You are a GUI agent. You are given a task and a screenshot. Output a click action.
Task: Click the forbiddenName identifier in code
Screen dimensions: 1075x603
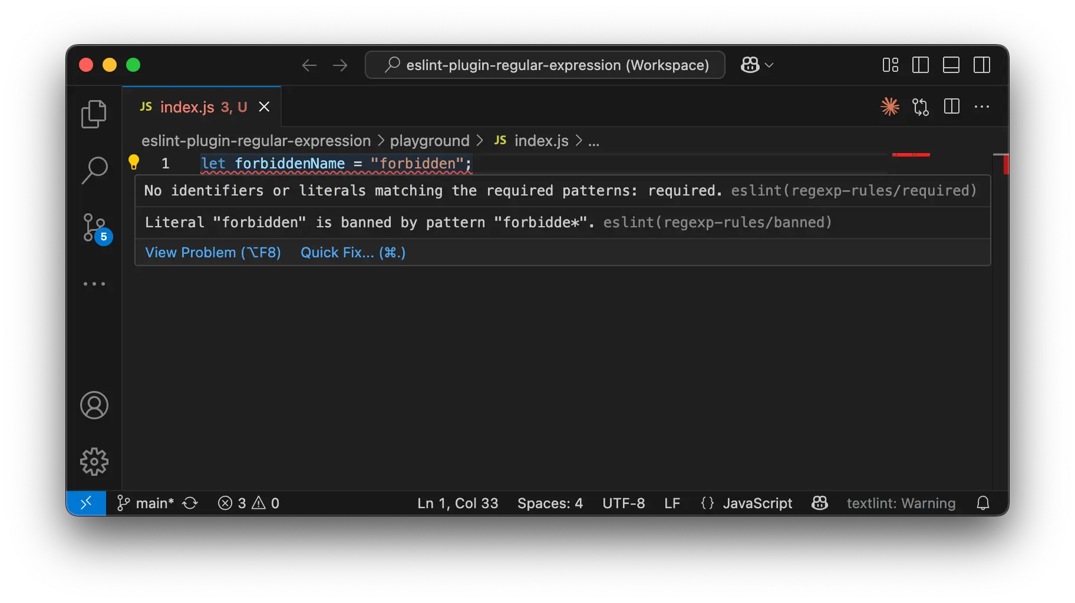click(x=290, y=163)
